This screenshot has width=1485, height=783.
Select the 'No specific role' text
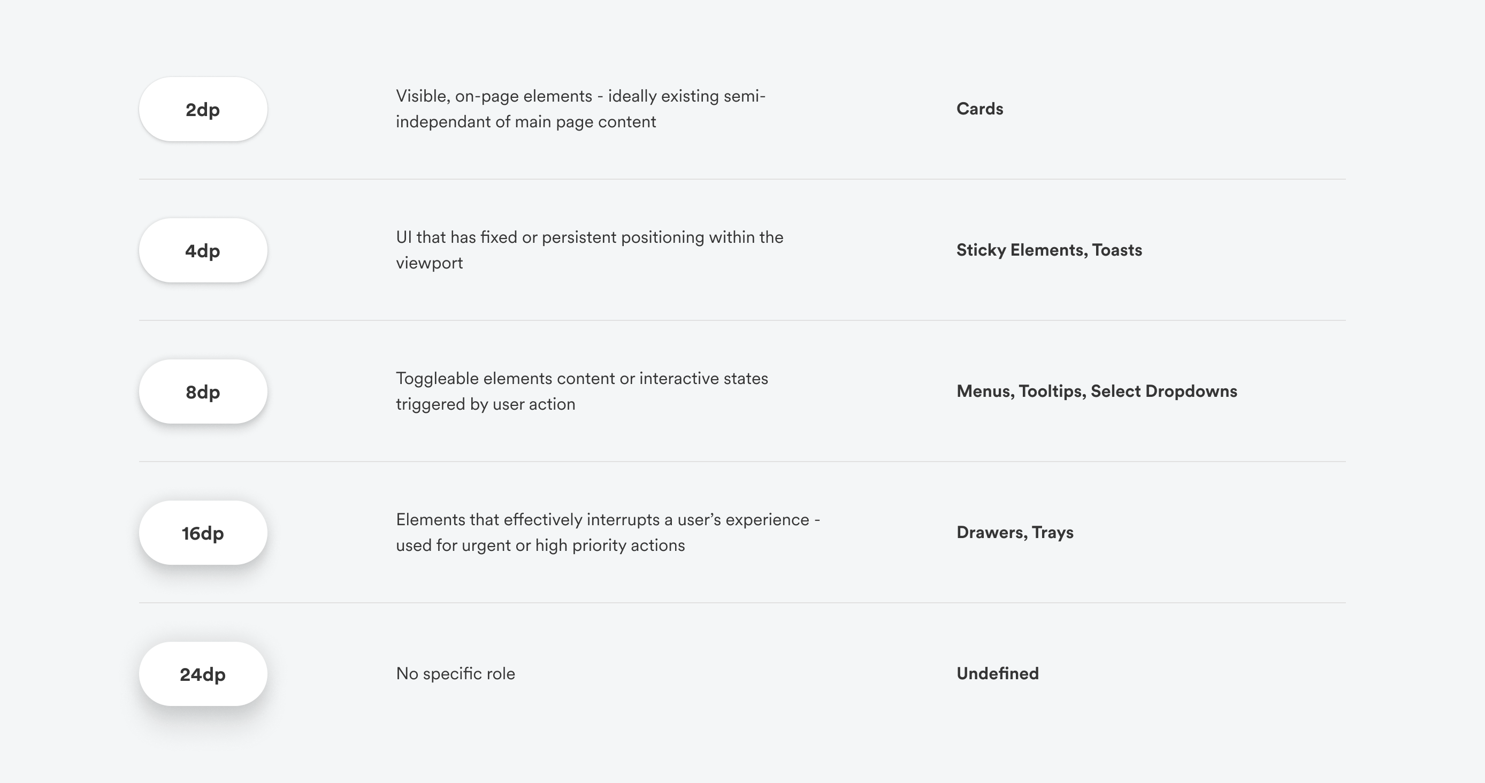(x=455, y=673)
